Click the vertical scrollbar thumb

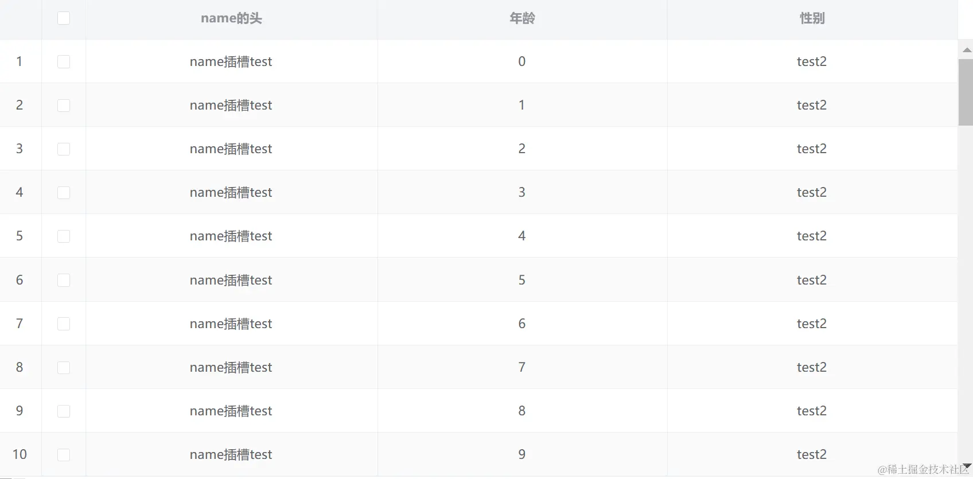coord(966,92)
